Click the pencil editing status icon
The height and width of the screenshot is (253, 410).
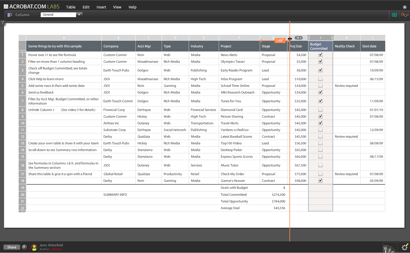point(405,247)
